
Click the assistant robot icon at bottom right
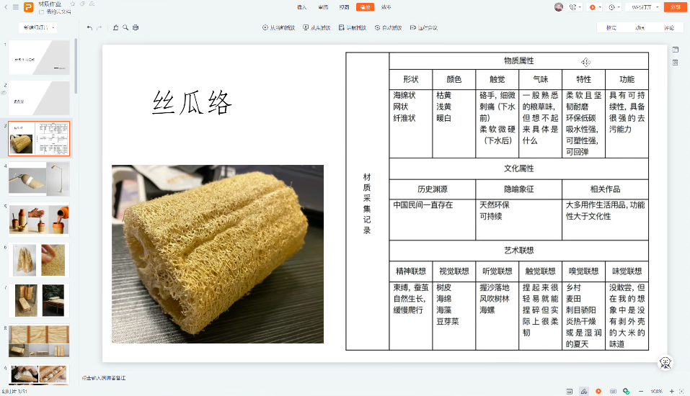(x=665, y=363)
